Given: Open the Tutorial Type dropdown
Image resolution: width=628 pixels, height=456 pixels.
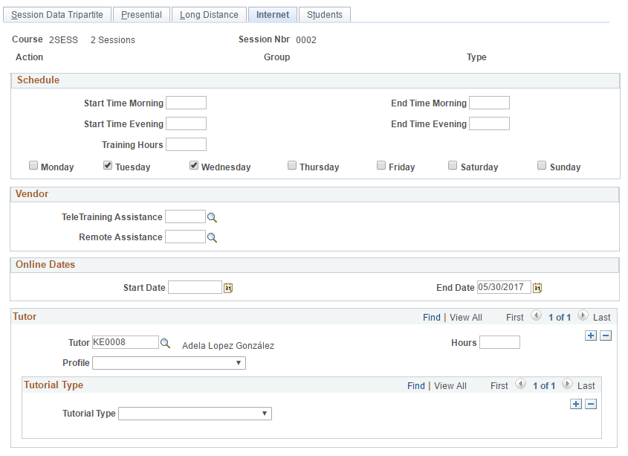Looking at the screenshot, I should (195, 414).
